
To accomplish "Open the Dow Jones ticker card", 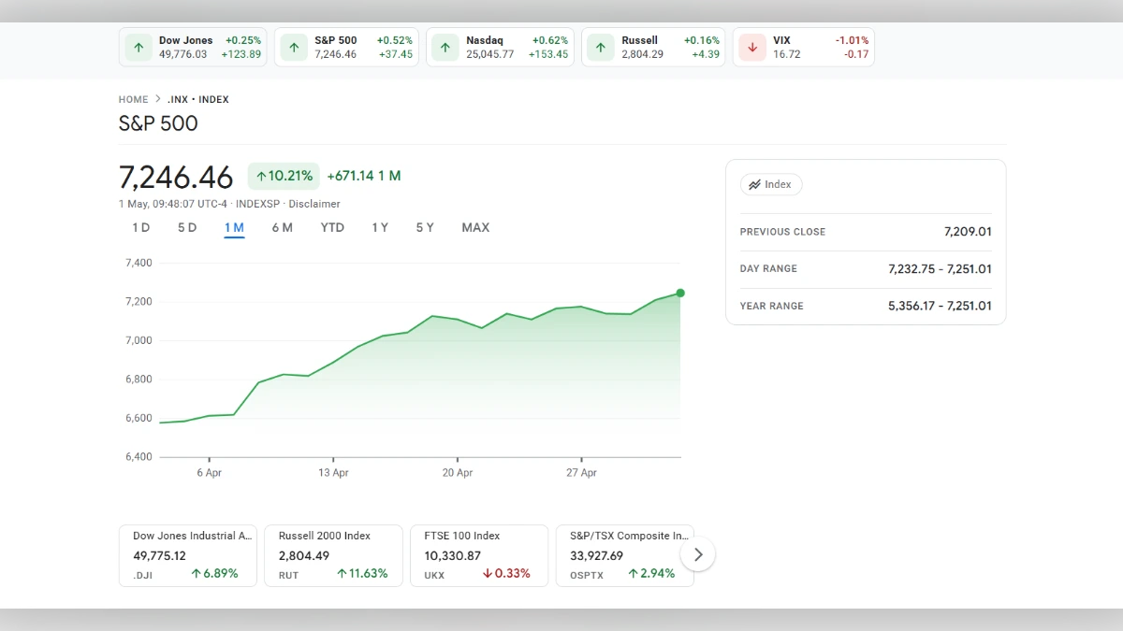I will pos(193,47).
